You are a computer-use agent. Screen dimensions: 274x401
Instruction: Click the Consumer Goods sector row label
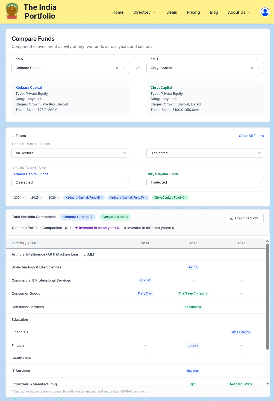click(26, 294)
